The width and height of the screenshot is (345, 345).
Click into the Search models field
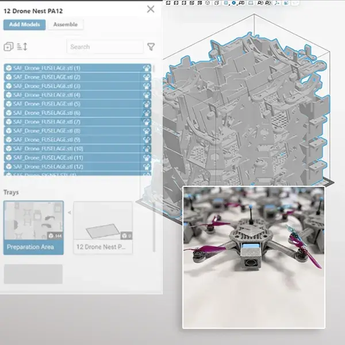pyautogui.click(x=105, y=47)
